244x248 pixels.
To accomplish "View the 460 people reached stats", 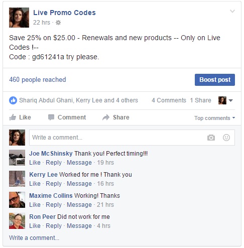I will [38, 80].
